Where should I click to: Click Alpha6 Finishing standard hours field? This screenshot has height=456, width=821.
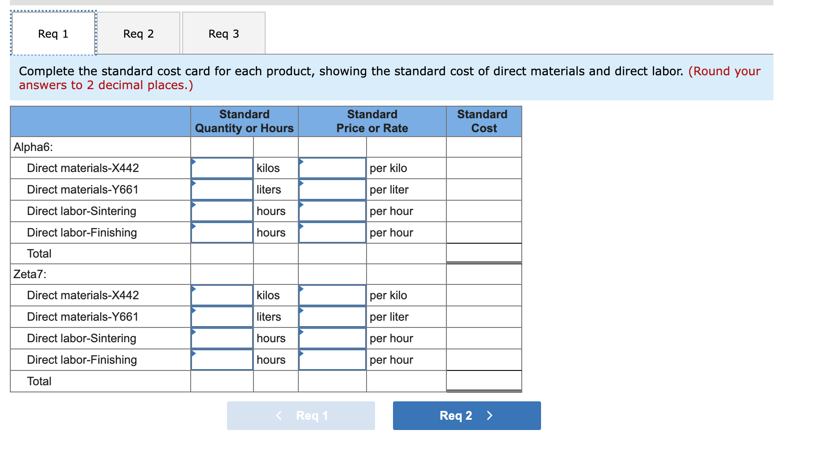click(222, 232)
